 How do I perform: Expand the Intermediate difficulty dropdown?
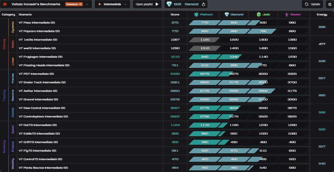coord(112,4)
